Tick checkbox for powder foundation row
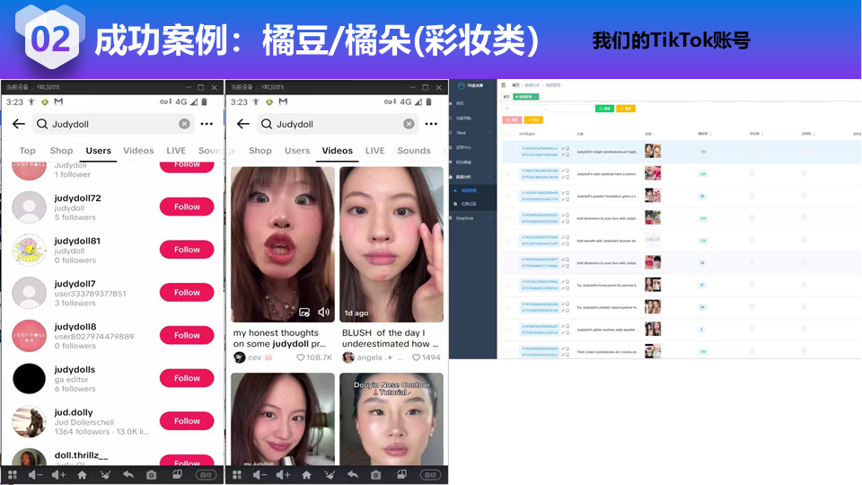The width and height of the screenshot is (862, 485). [506, 196]
